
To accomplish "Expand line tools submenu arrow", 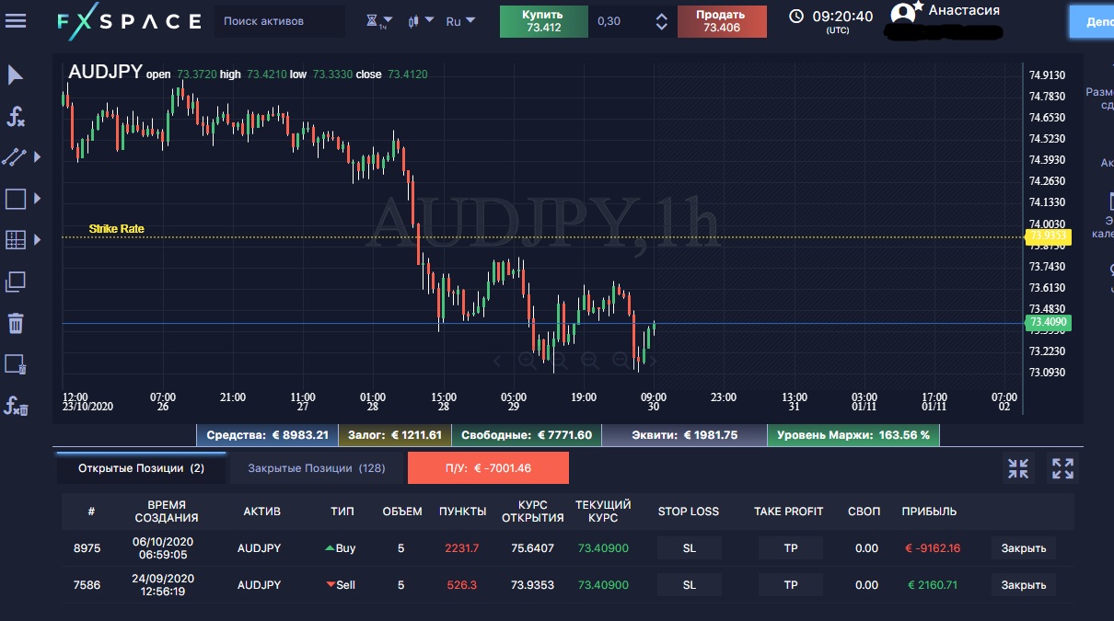I will [38, 157].
